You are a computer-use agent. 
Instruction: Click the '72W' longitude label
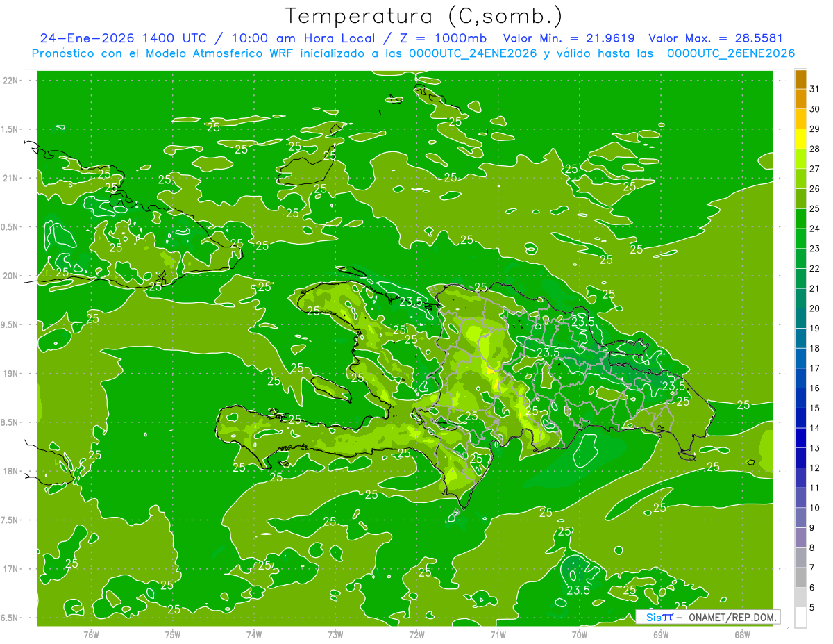(x=416, y=635)
